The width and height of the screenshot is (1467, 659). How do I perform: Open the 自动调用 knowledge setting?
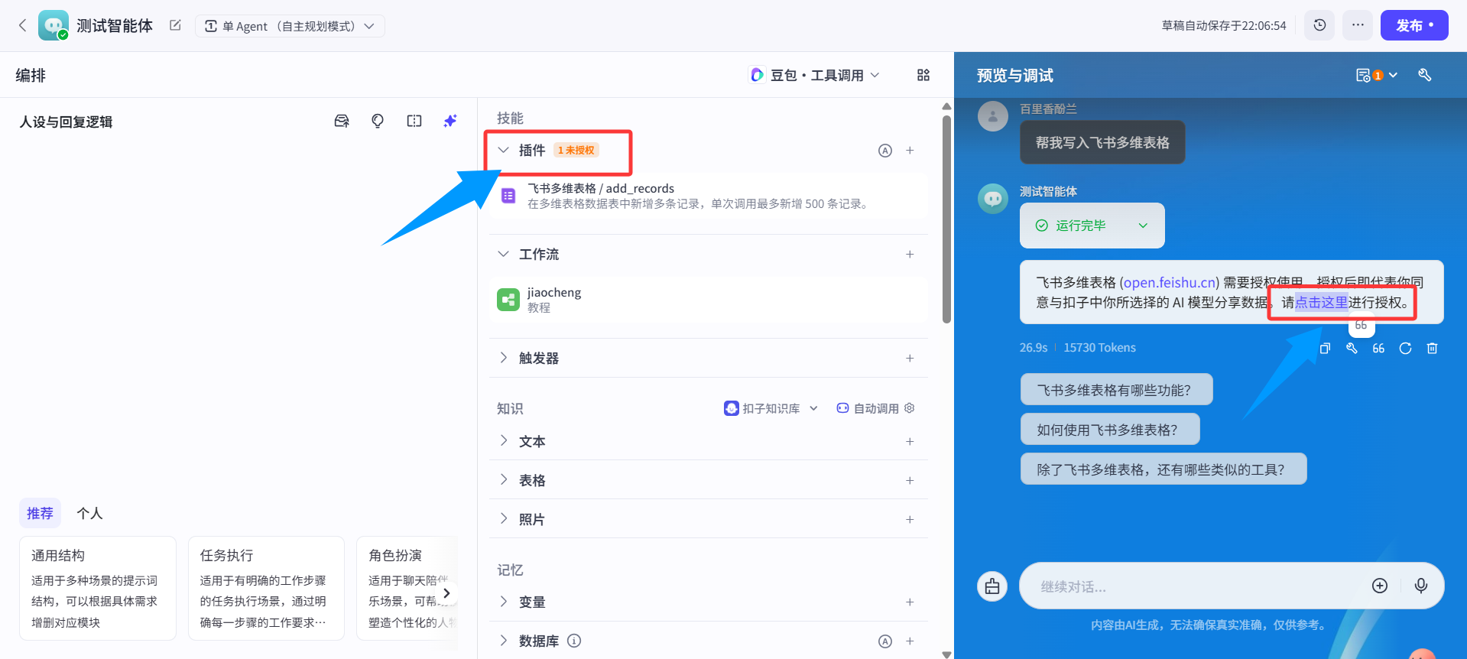[875, 408]
